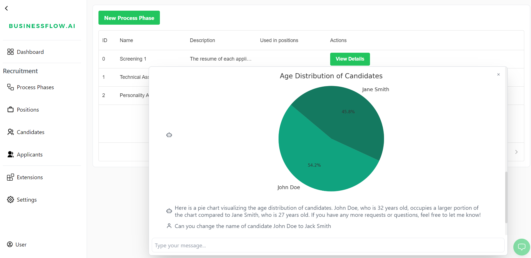Click the back arrow in the sidebar
This screenshot has width=531, height=258.
click(6, 8)
